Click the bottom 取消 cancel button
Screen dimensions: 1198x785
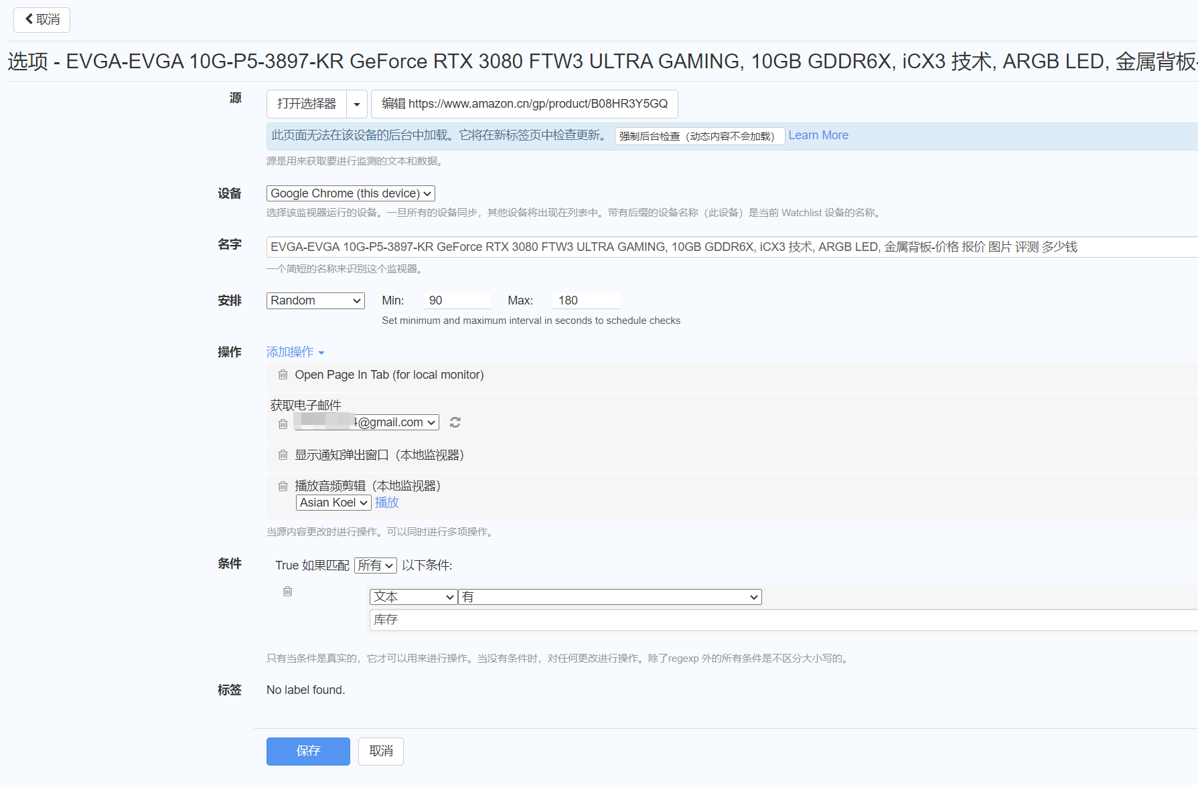coord(381,752)
